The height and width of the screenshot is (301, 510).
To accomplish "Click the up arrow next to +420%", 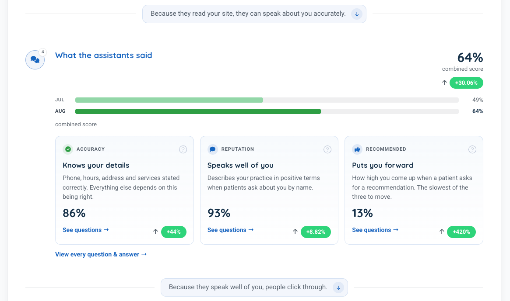I will click(442, 232).
